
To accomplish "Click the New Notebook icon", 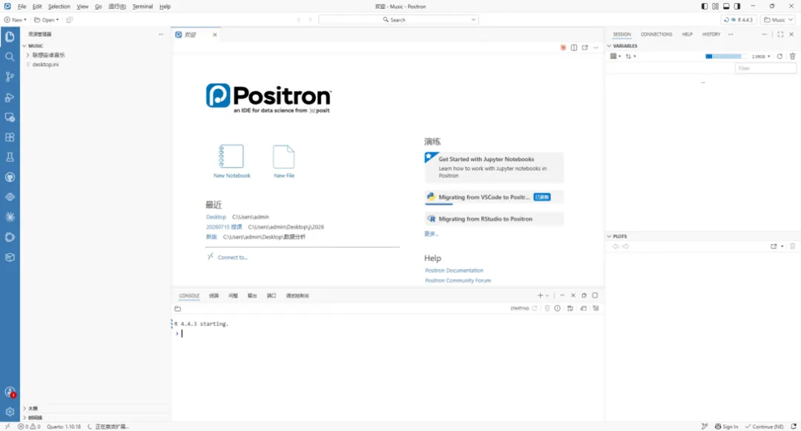I will tap(231, 157).
